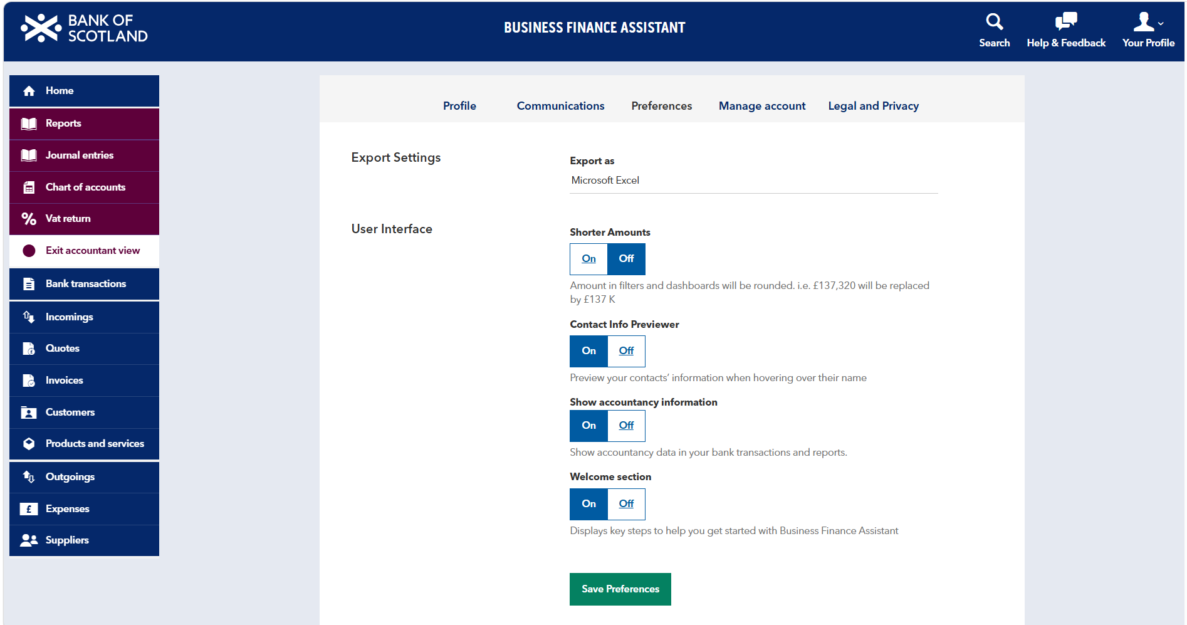Click the Help & Feedback speech bubbles icon
Screen dimensions: 1187x625
click(1065, 21)
